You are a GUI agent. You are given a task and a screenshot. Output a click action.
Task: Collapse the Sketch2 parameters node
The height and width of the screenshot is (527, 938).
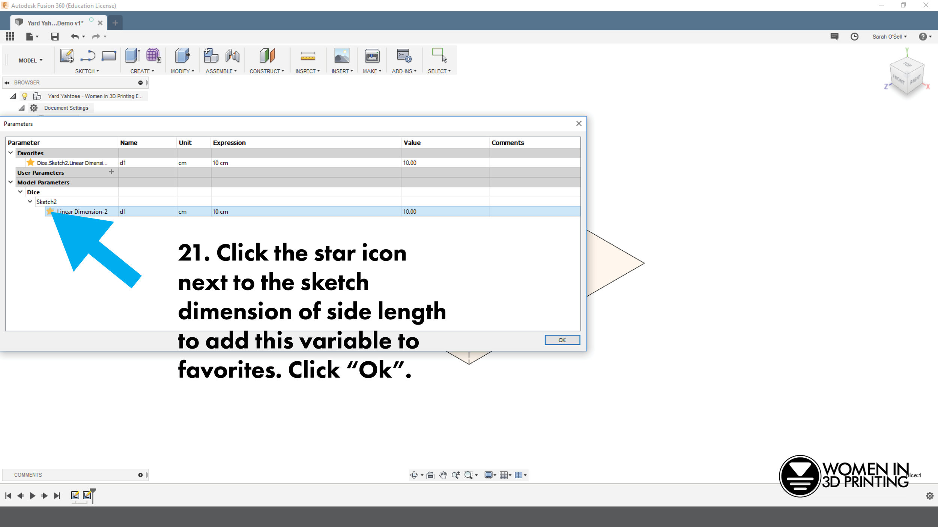(x=30, y=202)
